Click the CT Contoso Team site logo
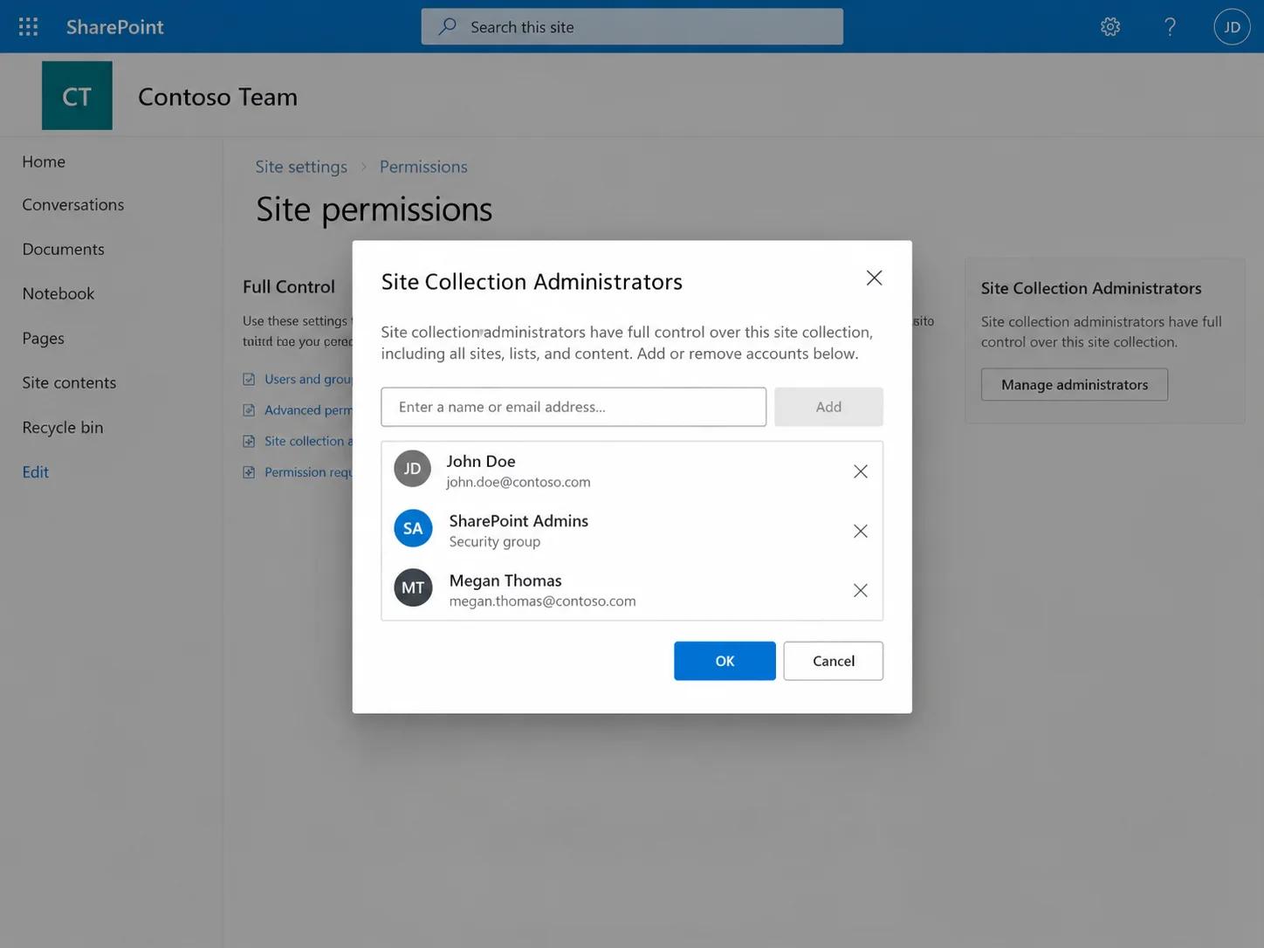This screenshot has height=948, width=1264. [77, 95]
